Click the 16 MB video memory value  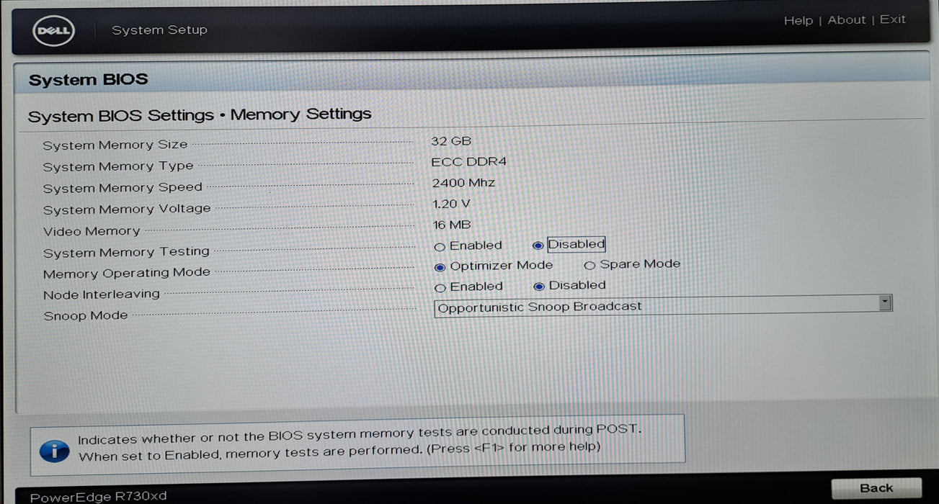click(x=451, y=225)
